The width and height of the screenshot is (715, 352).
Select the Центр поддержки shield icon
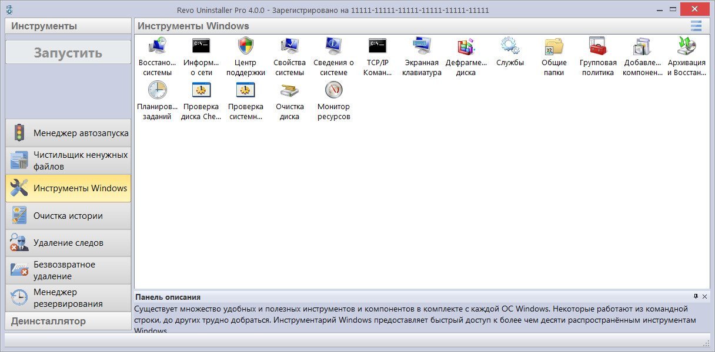tap(245, 46)
